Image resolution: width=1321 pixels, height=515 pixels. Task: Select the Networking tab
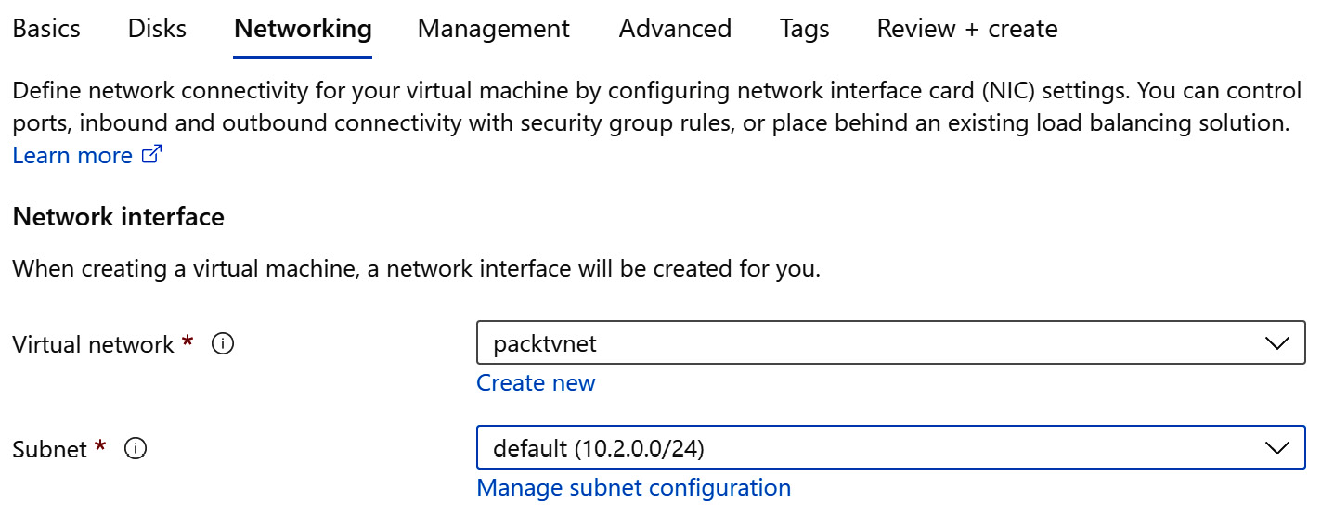coord(303,29)
